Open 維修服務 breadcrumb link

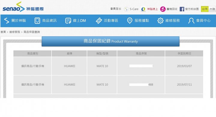click(15, 32)
